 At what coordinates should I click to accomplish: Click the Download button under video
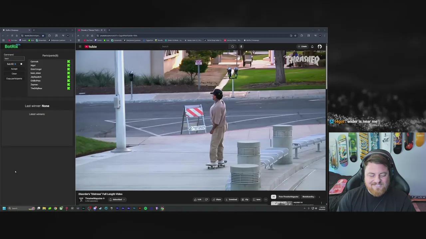(231, 199)
